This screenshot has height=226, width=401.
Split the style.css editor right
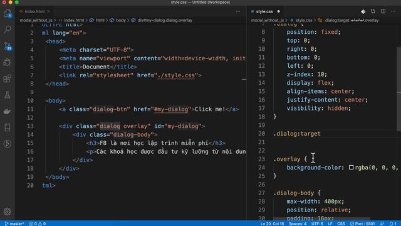point(383,11)
